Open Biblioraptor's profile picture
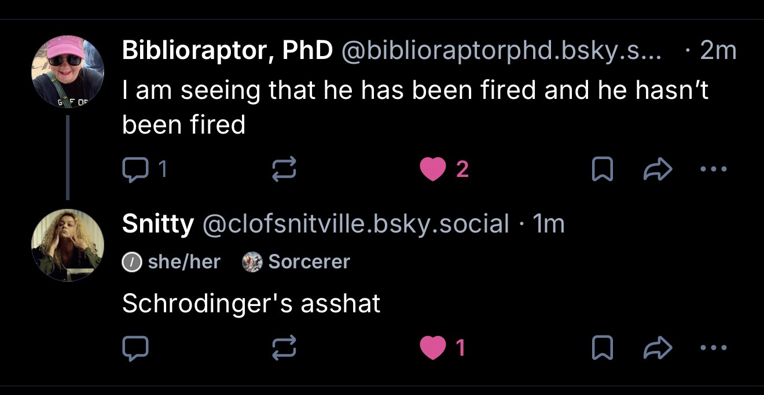Image resolution: width=764 pixels, height=395 pixels. pyautogui.click(x=67, y=71)
